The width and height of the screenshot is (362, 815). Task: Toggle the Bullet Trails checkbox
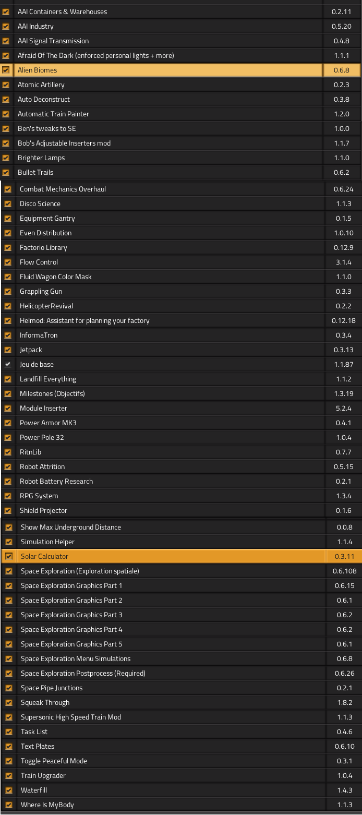click(x=6, y=172)
